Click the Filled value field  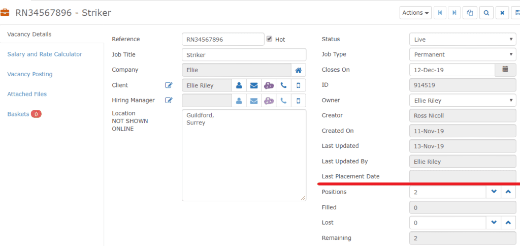coord(463,207)
